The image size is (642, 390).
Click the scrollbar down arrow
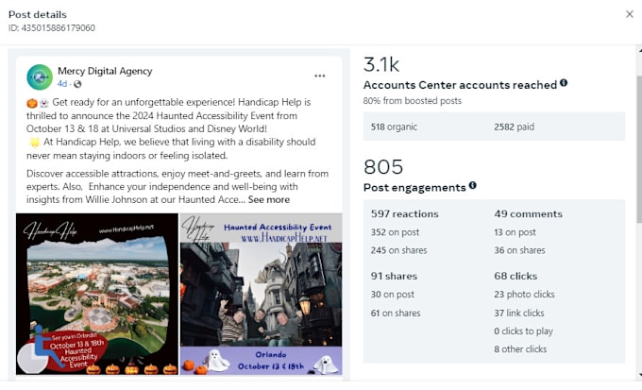[x=639, y=375]
